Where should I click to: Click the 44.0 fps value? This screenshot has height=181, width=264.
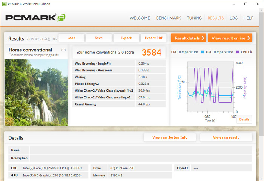[x=144, y=104]
